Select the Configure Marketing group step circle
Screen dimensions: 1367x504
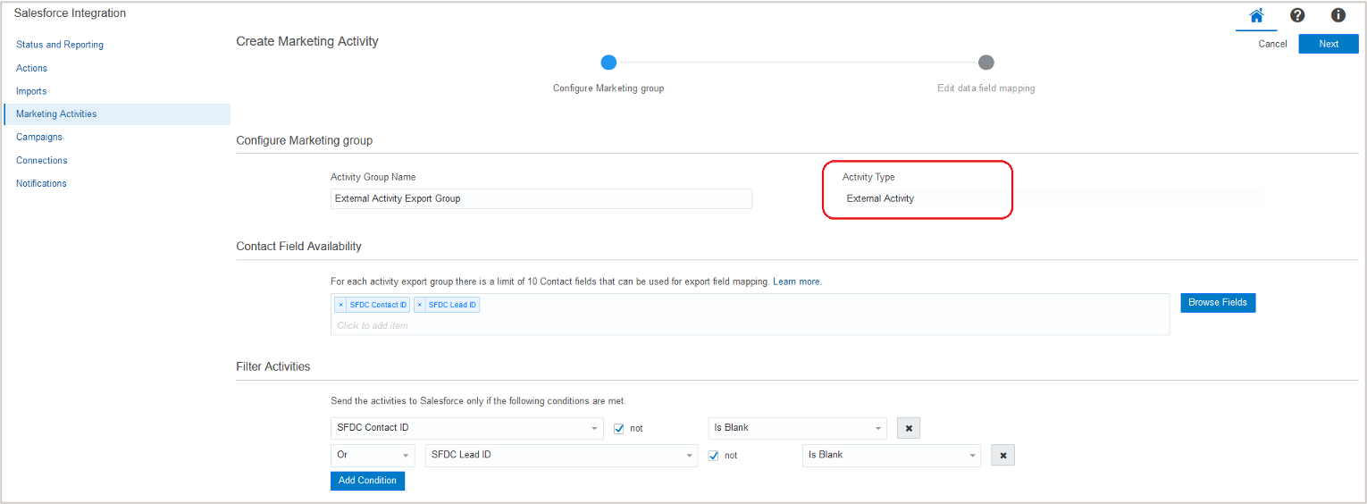pyautogui.click(x=608, y=63)
